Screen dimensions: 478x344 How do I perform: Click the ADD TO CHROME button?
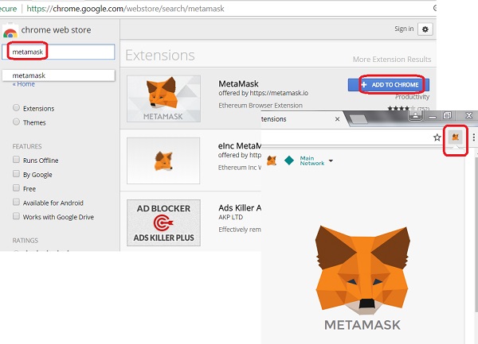(x=389, y=85)
